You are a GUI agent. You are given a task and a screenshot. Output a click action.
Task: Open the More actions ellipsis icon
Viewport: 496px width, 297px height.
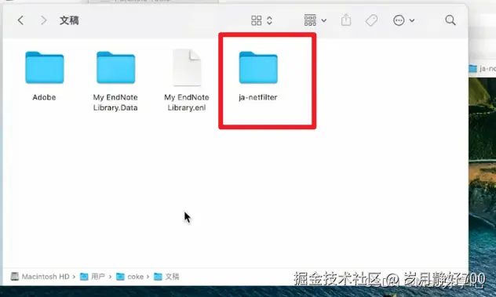399,20
